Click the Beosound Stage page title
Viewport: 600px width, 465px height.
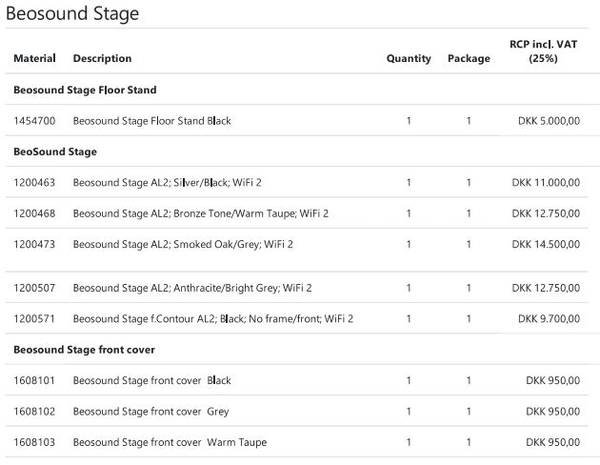[x=72, y=13]
